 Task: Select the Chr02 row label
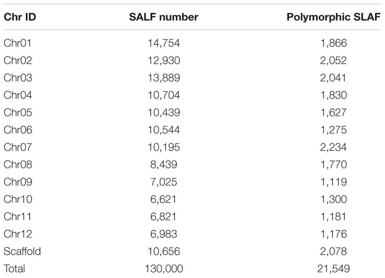point(18,60)
